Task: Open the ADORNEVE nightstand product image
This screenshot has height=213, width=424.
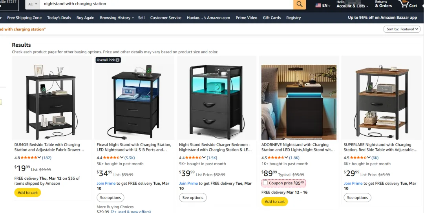Action: pyautogui.click(x=299, y=102)
